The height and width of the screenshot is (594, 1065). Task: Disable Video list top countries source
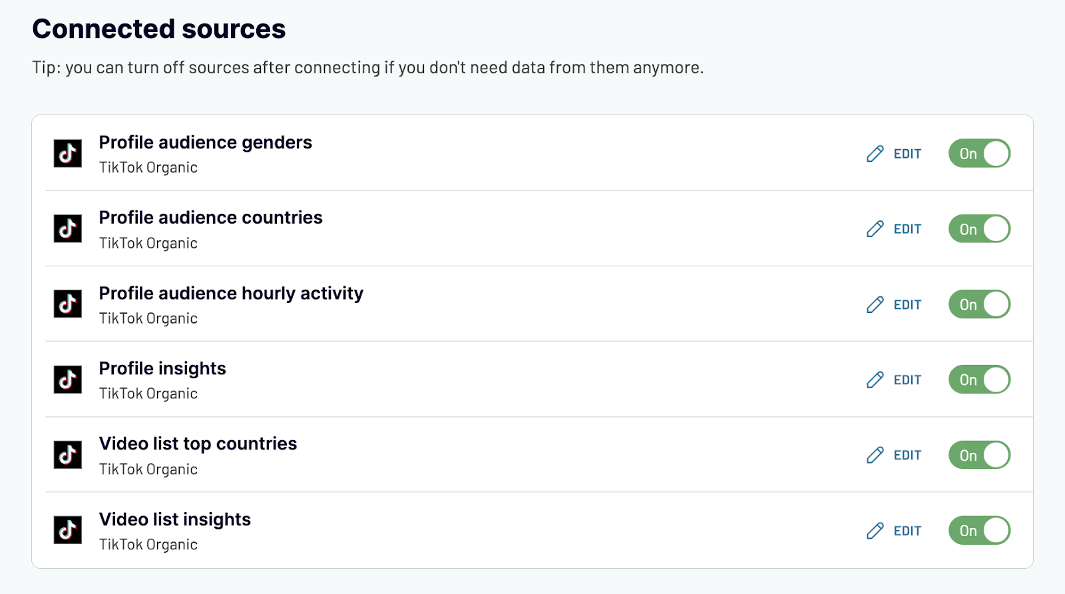[979, 455]
